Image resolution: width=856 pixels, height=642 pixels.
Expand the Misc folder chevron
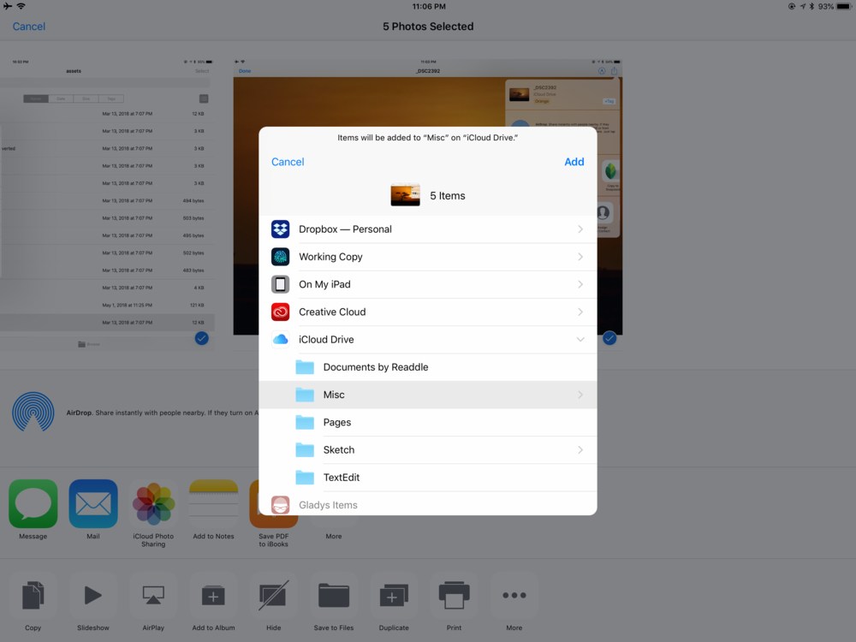580,395
